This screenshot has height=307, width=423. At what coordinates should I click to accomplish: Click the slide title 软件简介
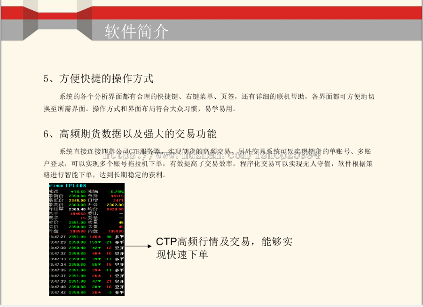[x=136, y=31]
